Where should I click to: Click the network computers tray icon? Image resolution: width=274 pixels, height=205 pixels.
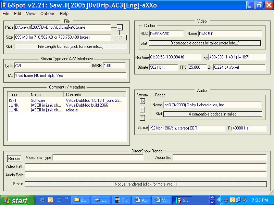(238, 200)
